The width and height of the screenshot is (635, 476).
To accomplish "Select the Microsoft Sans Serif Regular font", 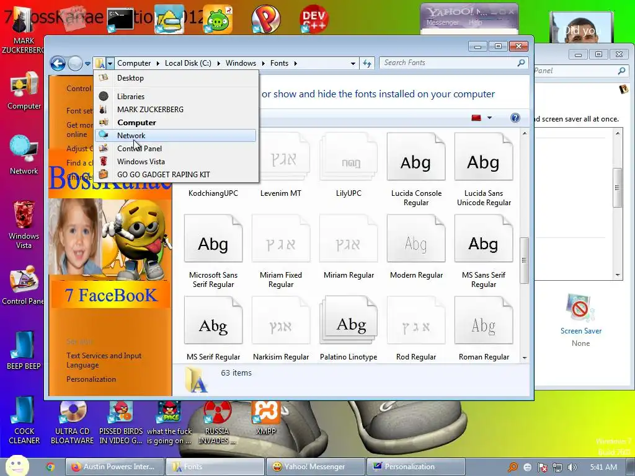I will pyautogui.click(x=213, y=252).
